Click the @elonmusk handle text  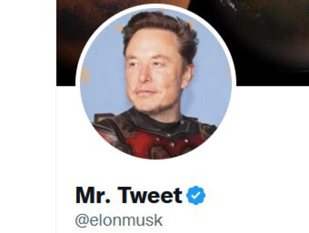(x=119, y=221)
